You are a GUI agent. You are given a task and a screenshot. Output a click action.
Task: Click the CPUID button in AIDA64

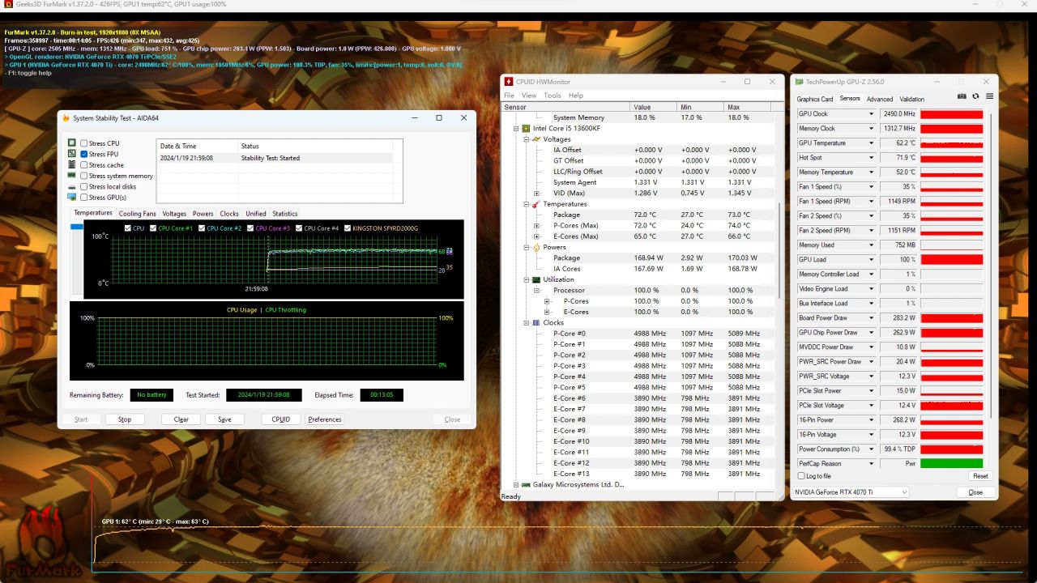280,419
